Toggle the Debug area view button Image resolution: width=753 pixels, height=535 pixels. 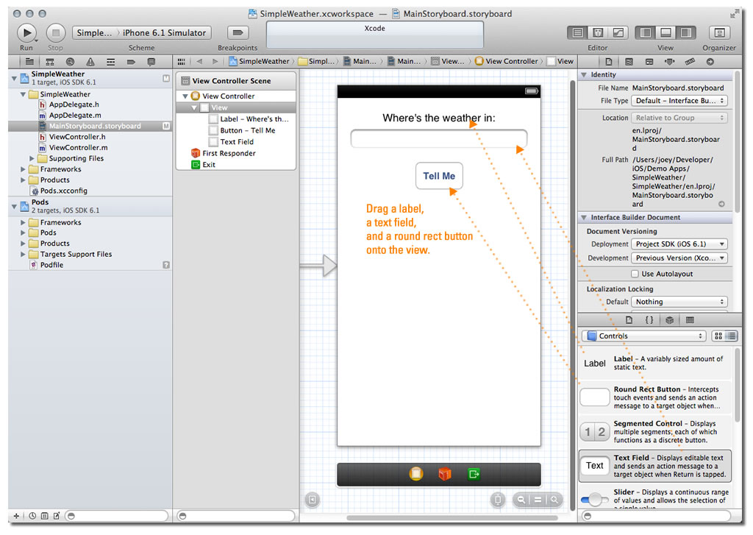(665, 32)
